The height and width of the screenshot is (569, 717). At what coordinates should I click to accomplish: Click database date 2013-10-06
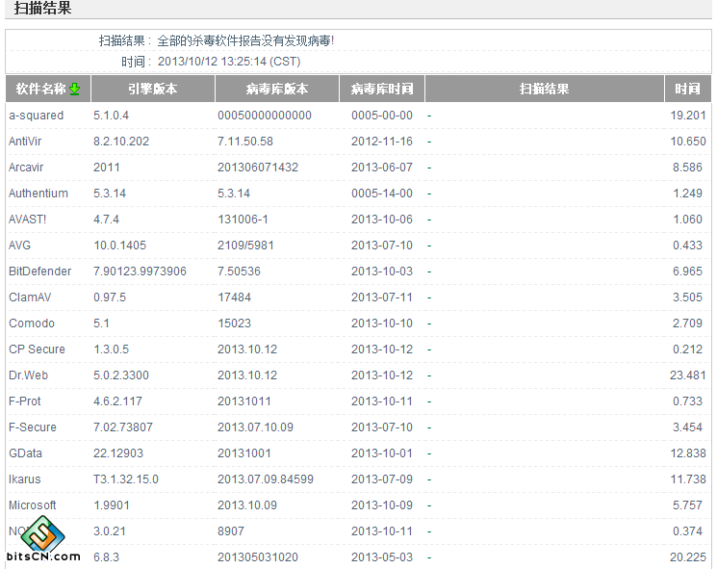click(x=382, y=220)
